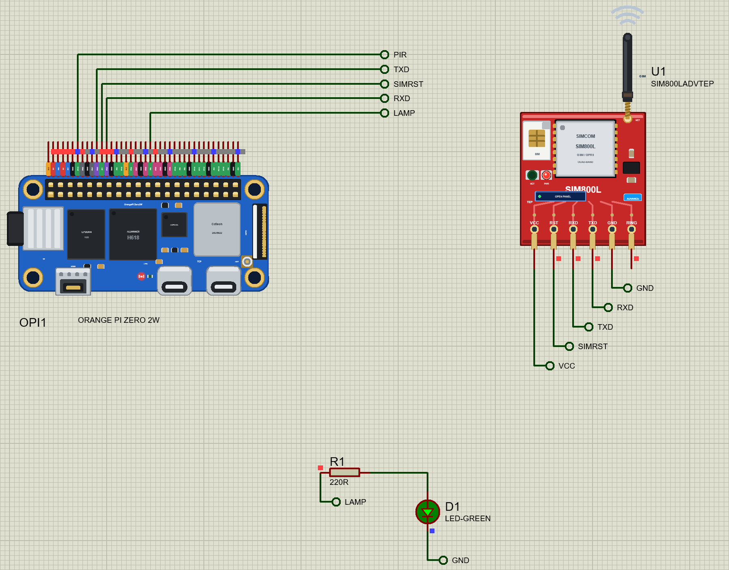Select TXD terminal under the SIM800L module
Screen dimensions: 729x570
pyautogui.click(x=588, y=327)
